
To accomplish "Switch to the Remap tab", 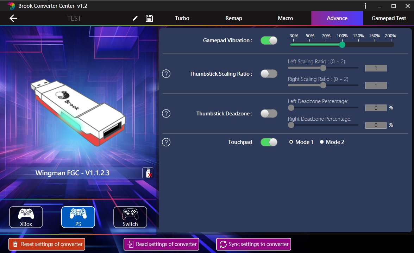I will pos(234,18).
